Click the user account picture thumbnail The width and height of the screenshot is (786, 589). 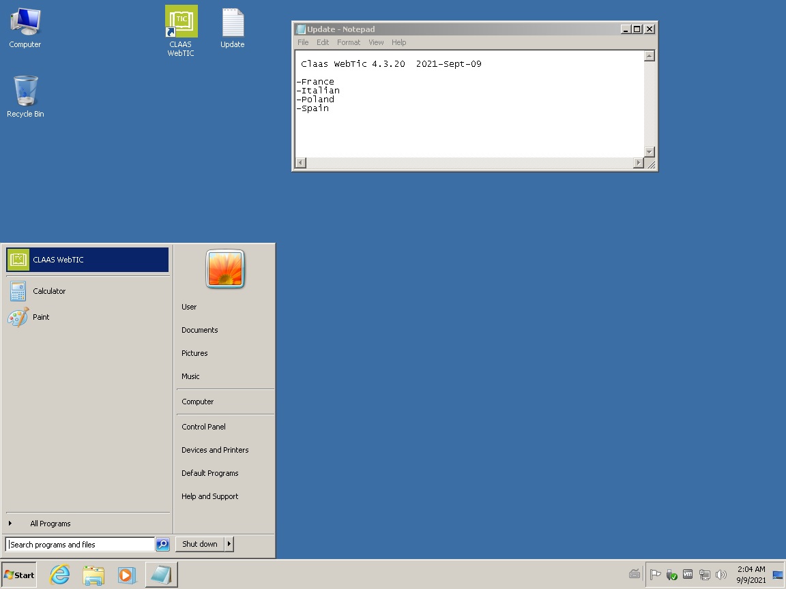(225, 269)
